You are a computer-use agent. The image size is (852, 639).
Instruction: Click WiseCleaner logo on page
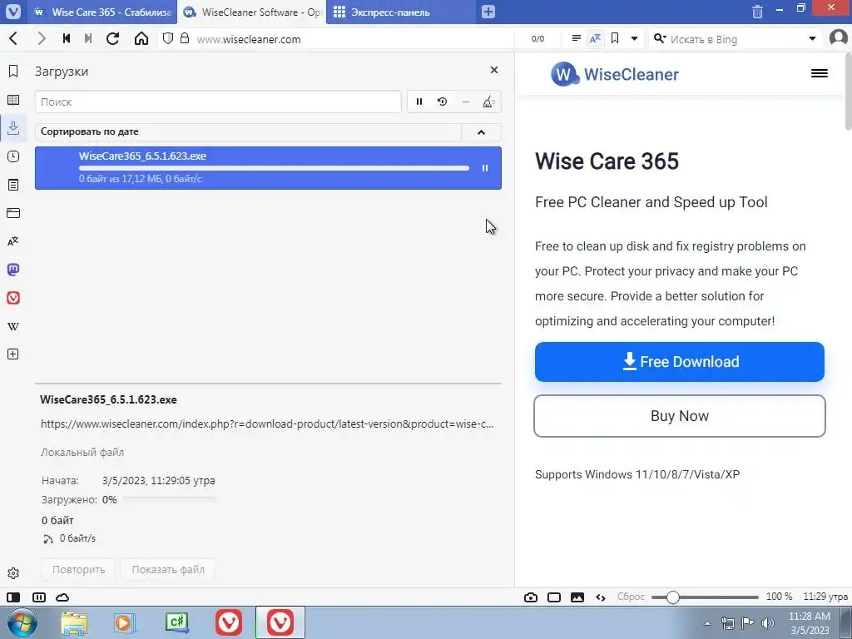[x=615, y=74]
